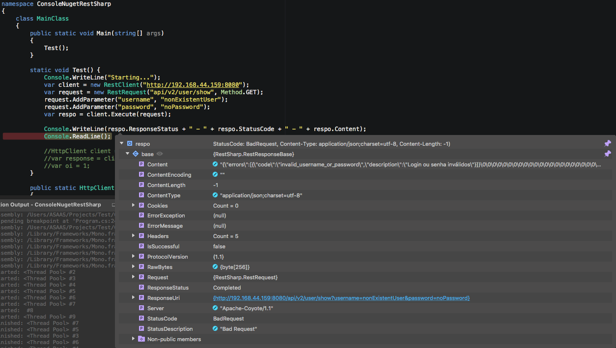Screen dimensions: 616x348
Task: Select the Server value Apache-Coyote/1.1
Action: [247, 308]
